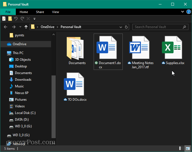Go forward with the right arrow button
The image size is (192, 152).
pyautogui.click(x=14, y=27)
